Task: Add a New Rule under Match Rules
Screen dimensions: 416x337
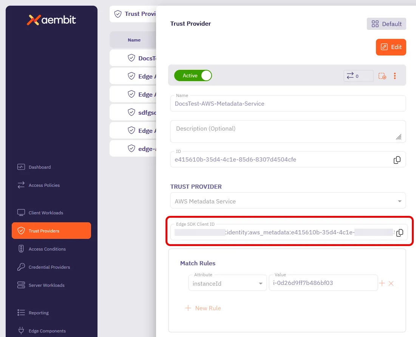Action: click(x=203, y=308)
